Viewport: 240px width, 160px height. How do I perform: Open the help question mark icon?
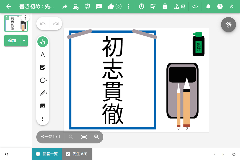[x=220, y=6]
